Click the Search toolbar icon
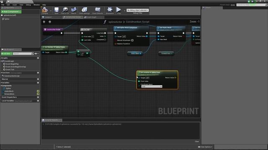The height and width of the screenshot is (150, 268). 74,10
